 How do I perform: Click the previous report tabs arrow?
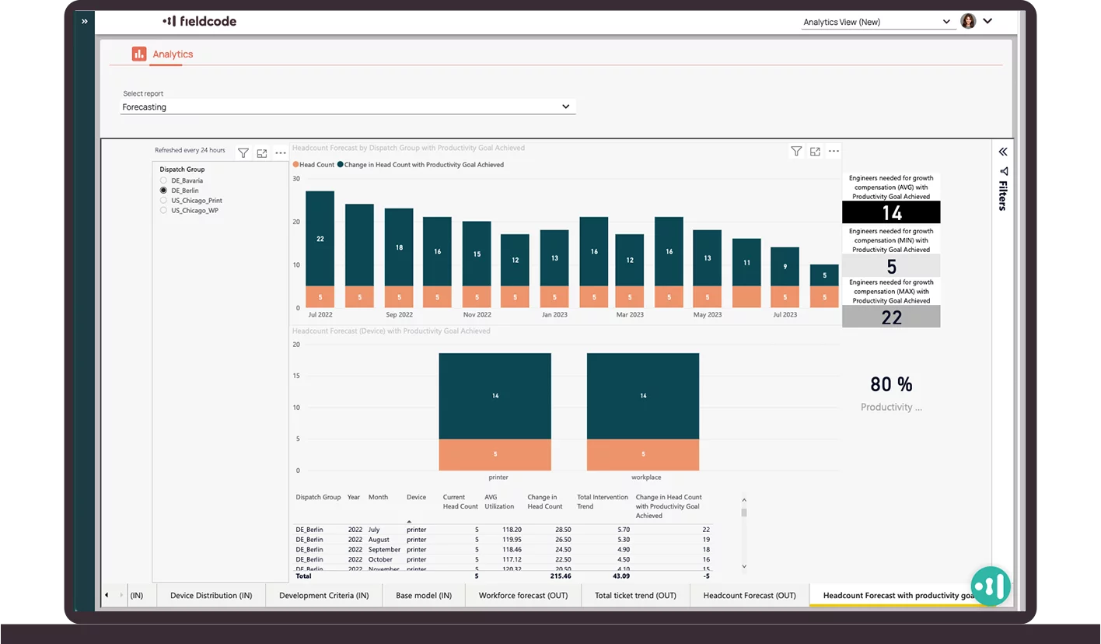pos(107,595)
